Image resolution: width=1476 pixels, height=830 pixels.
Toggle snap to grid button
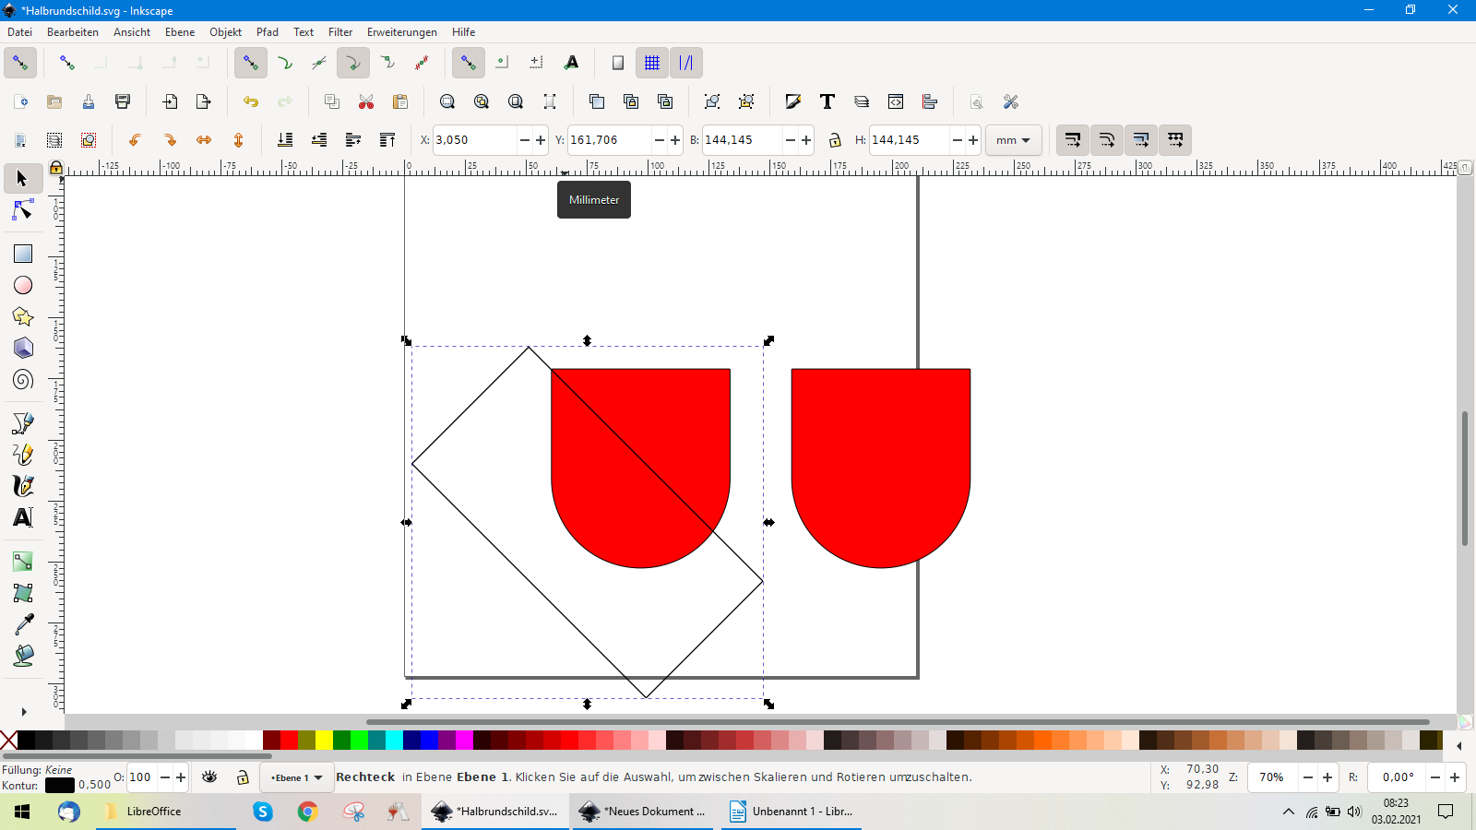[652, 63]
